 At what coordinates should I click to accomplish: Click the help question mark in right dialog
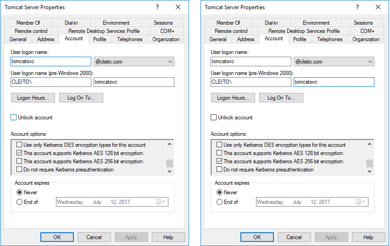point(357,7)
